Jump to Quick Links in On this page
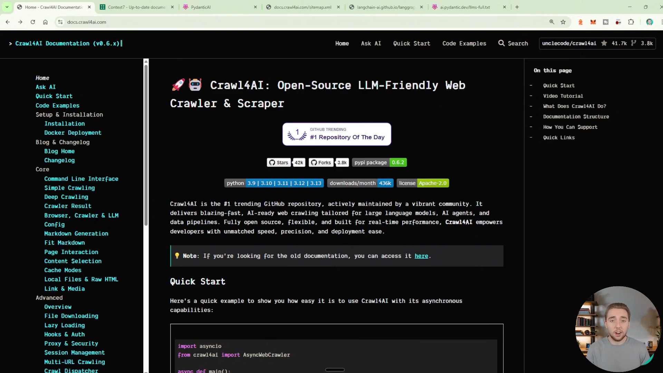 [x=559, y=137]
